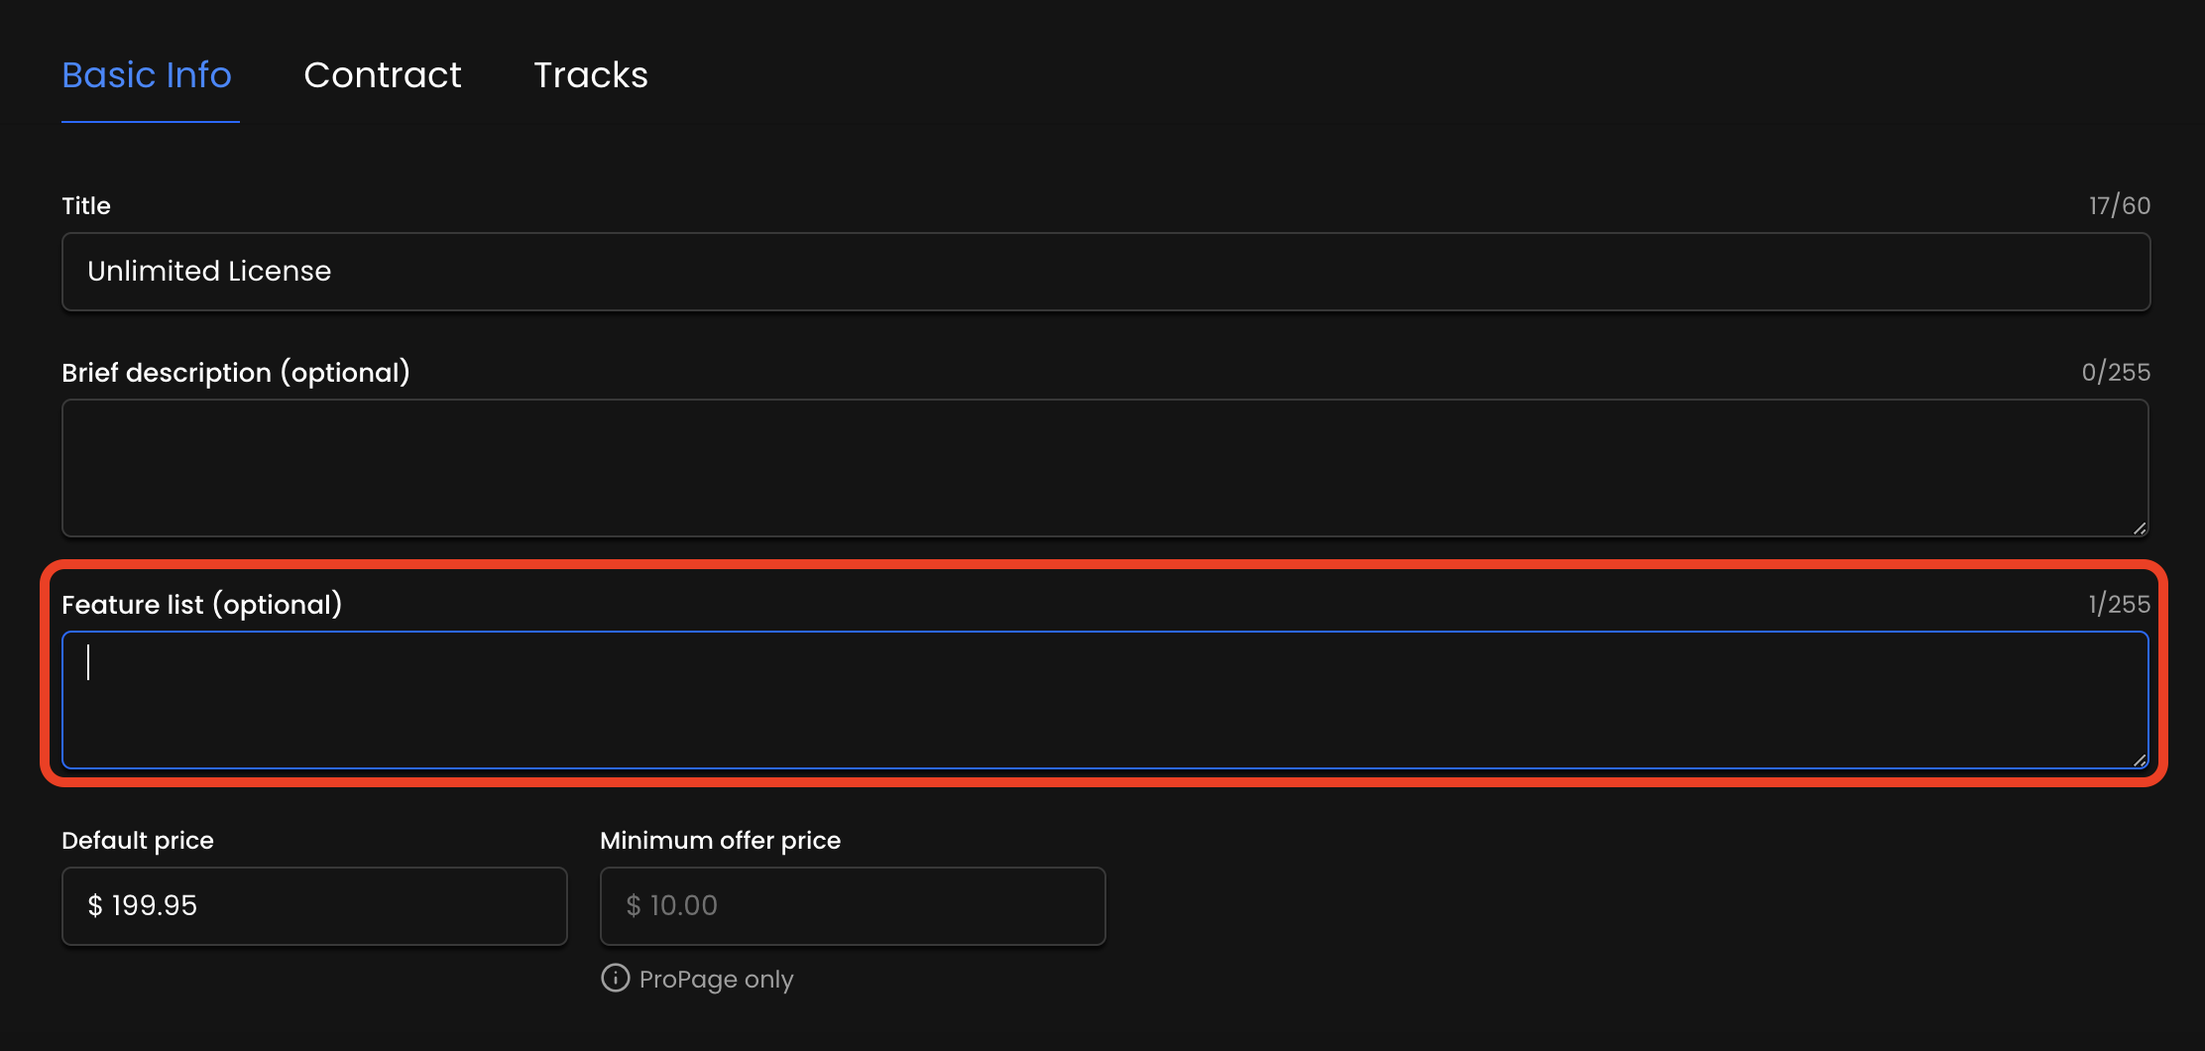
Task: Select the Basic Info tab
Action: [x=147, y=75]
